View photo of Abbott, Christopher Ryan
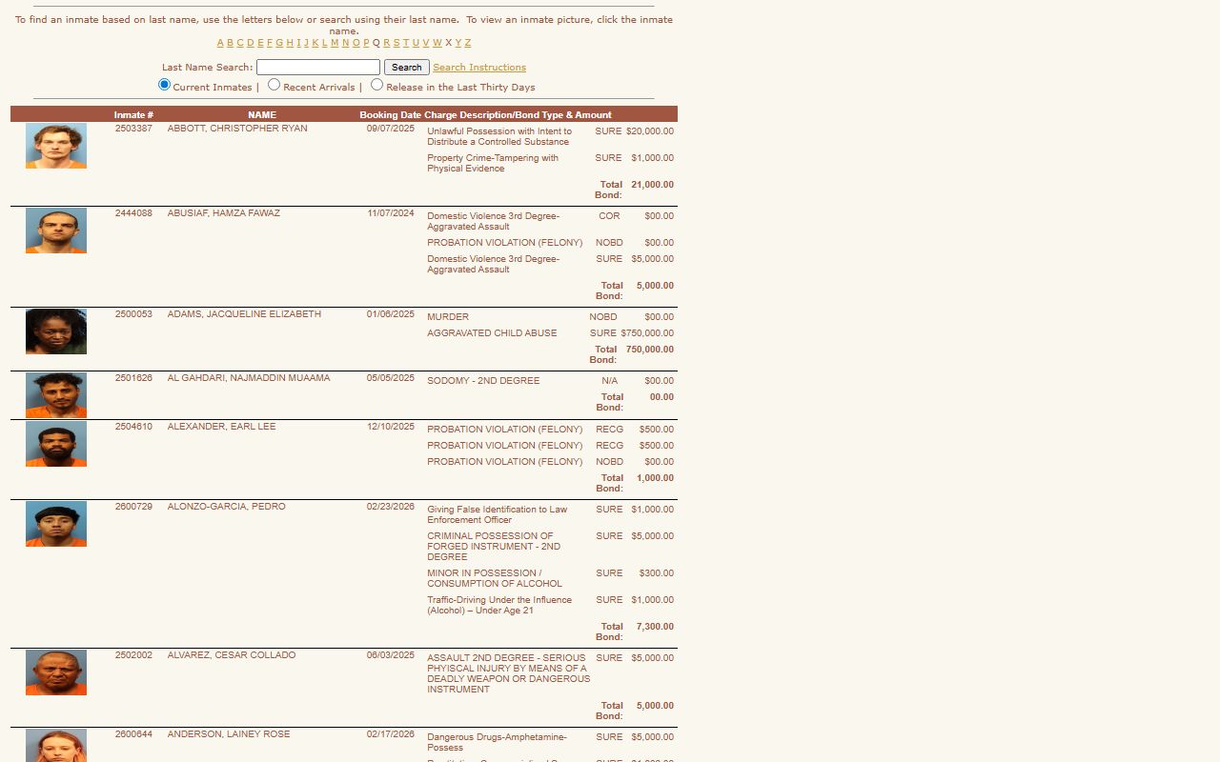 (x=56, y=146)
